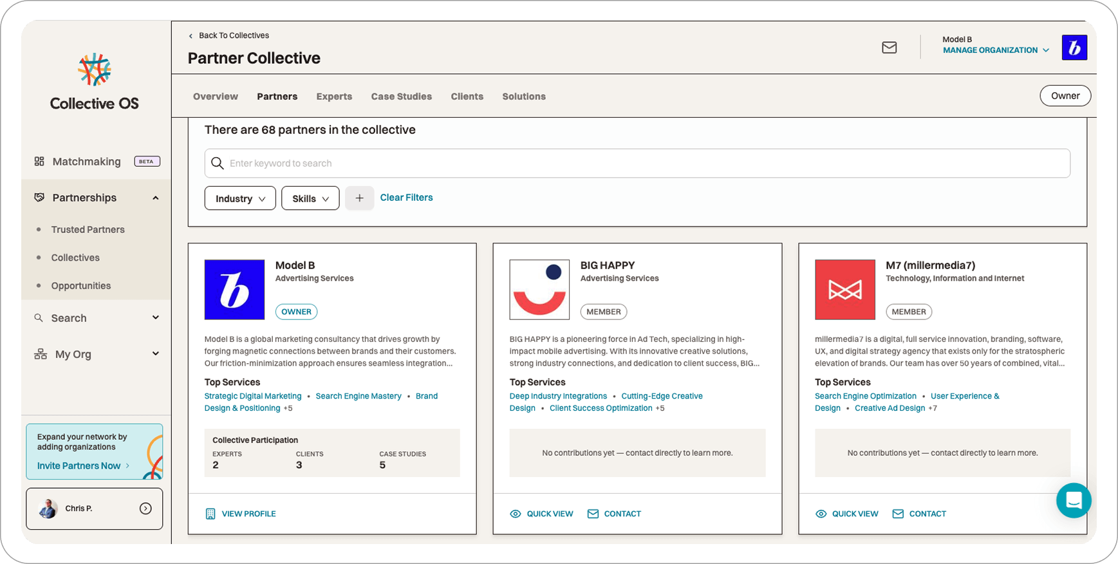Open the chat support bubble
This screenshot has width=1118, height=564.
(x=1073, y=500)
